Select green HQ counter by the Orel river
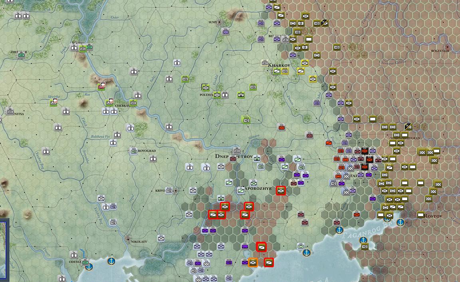Viewport: 460px width, 282px height. point(246,120)
